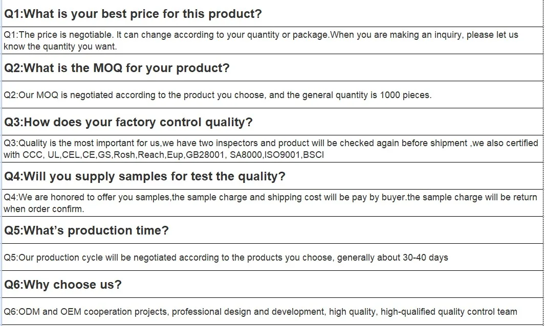
Task: Click 'know the quantity you want.' line
Action: click(60, 46)
